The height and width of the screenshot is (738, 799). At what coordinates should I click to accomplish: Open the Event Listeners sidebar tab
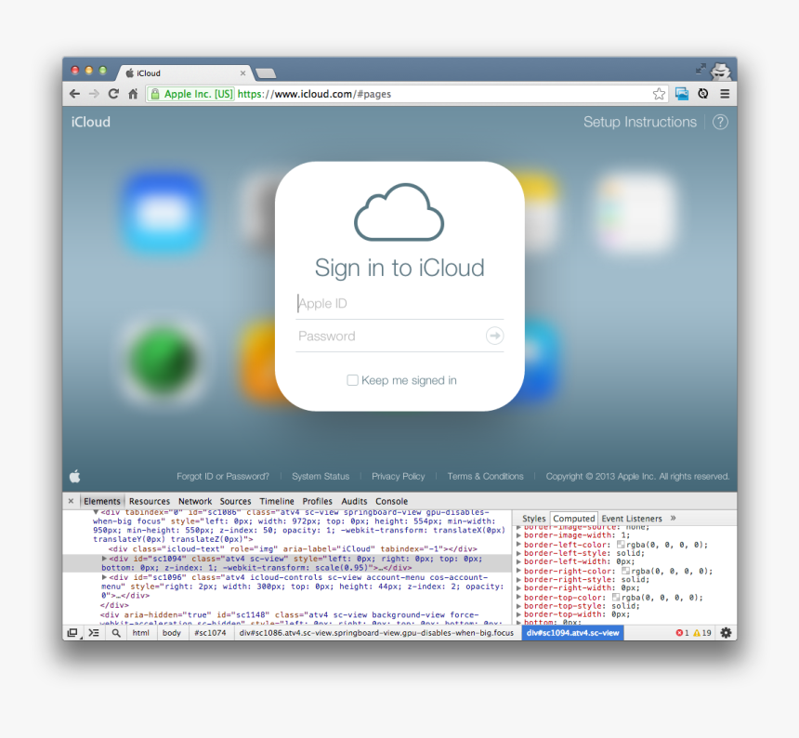[632, 519]
